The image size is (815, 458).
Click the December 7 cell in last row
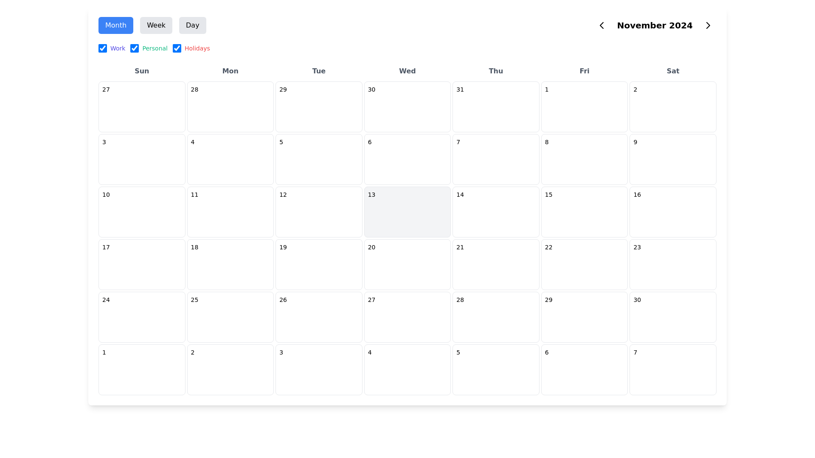click(x=672, y=369)
